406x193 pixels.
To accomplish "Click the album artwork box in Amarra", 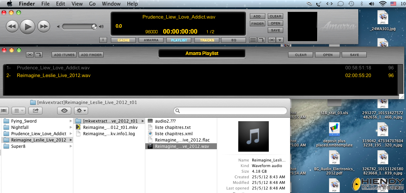I will coord(302,27).
